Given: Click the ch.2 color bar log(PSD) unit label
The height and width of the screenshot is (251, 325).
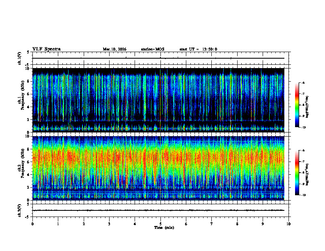Looking at the screenshot, I should click(x=307, y=175).
